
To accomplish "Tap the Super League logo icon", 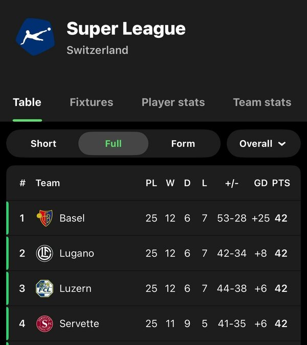I will (x=35, y=36).
